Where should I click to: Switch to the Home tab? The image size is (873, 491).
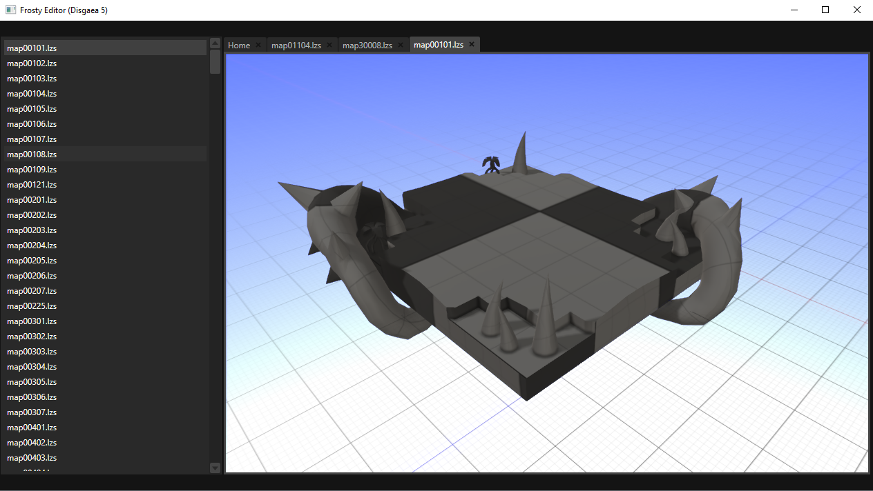pyautogui.click(x=239, y=45)
